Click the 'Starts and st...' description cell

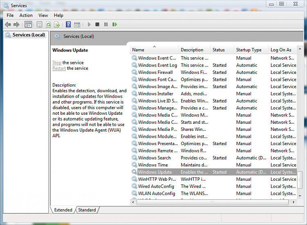pyautogui.click(x=194, y=122)
